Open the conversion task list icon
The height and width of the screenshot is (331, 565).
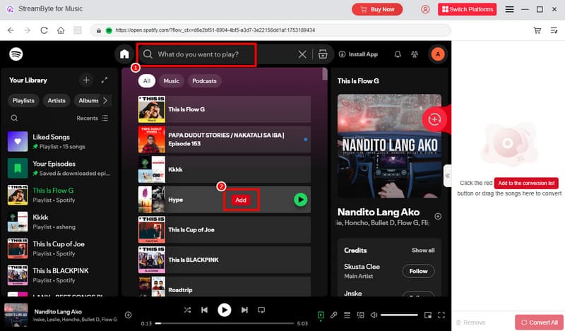click(x=554, y=30)
